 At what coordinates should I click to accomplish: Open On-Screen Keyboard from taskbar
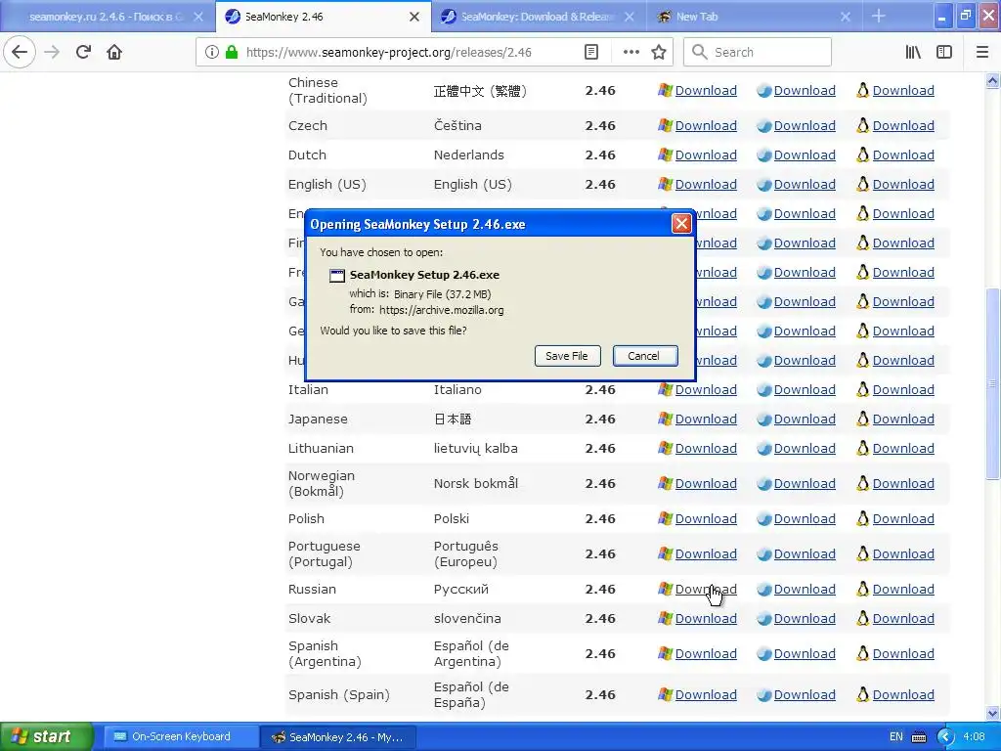181,736
